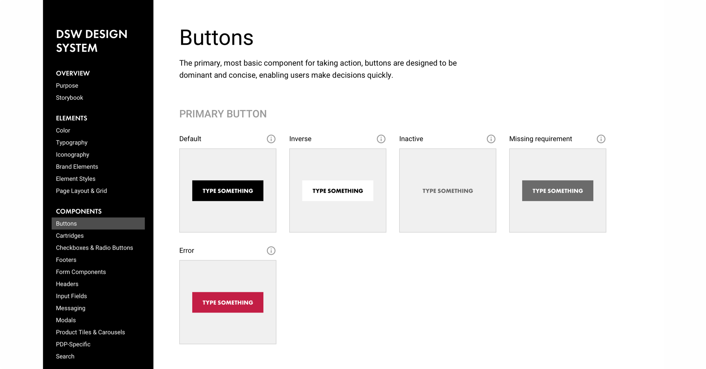Go to the Color page
706x369 pixels.
point(63,131)
